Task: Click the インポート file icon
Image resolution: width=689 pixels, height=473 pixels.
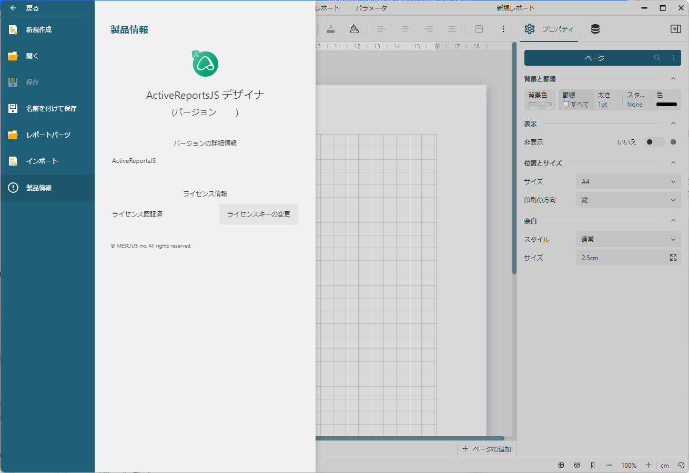Action: click(x=13, y=161)
